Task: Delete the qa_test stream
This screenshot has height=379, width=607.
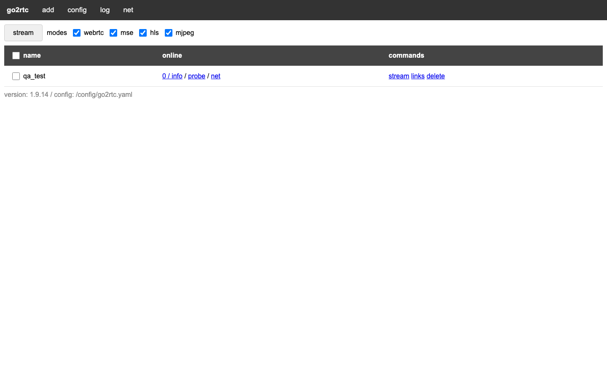Action: 435,76
